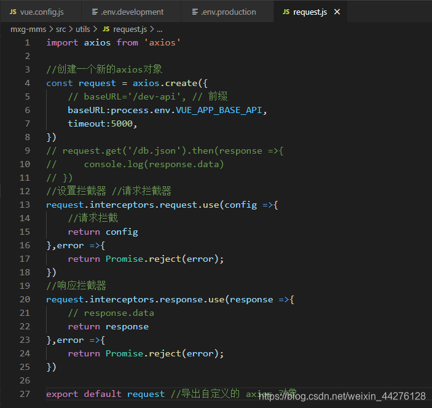This screenshot has width=432, height=408.
Task: Click 'return config' on line 15
Action: click(x=103, y=232)
